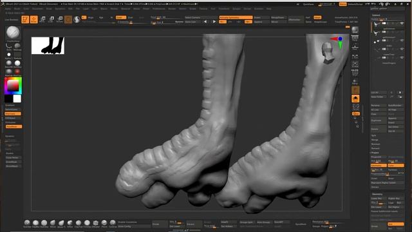
Task: Click the next camera arrow icon
Action: (214, 22)
